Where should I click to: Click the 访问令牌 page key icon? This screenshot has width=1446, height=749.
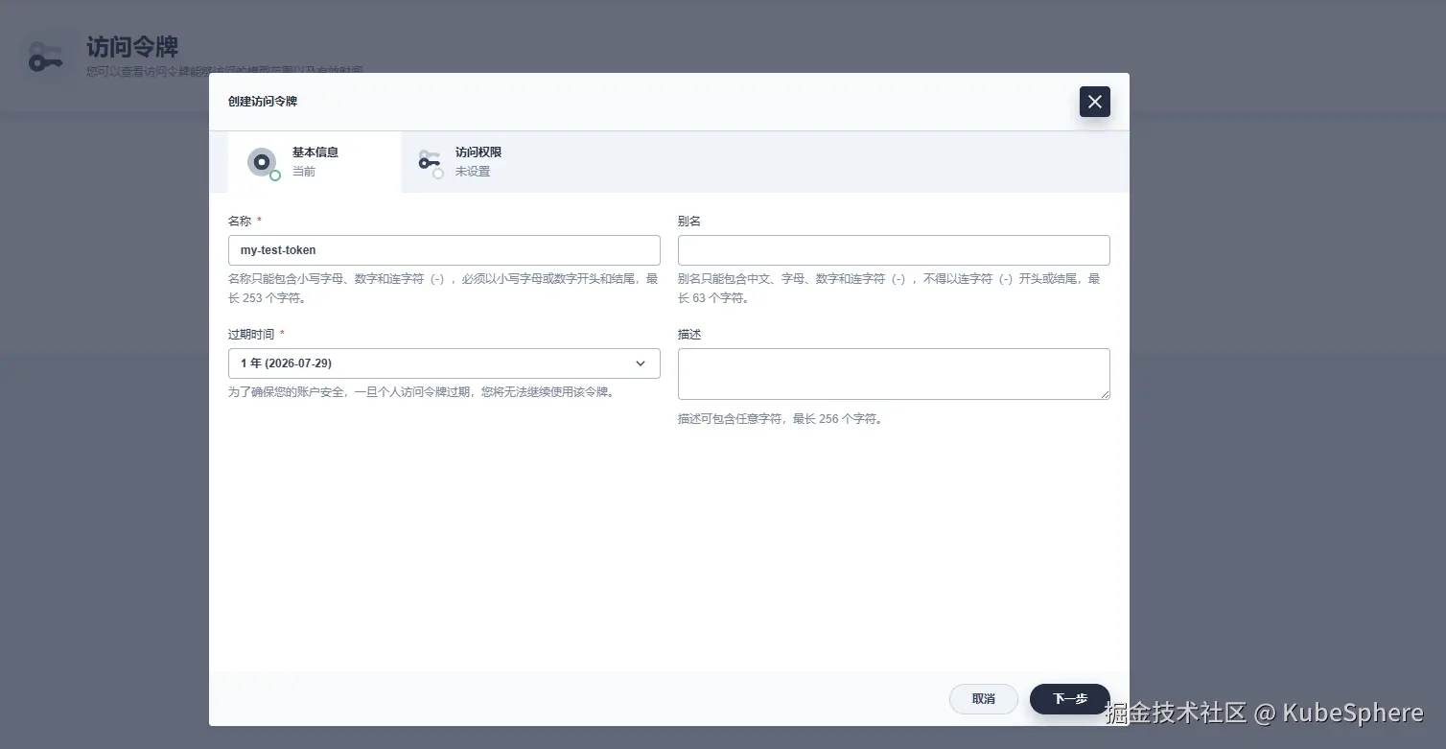click(45, 57)
